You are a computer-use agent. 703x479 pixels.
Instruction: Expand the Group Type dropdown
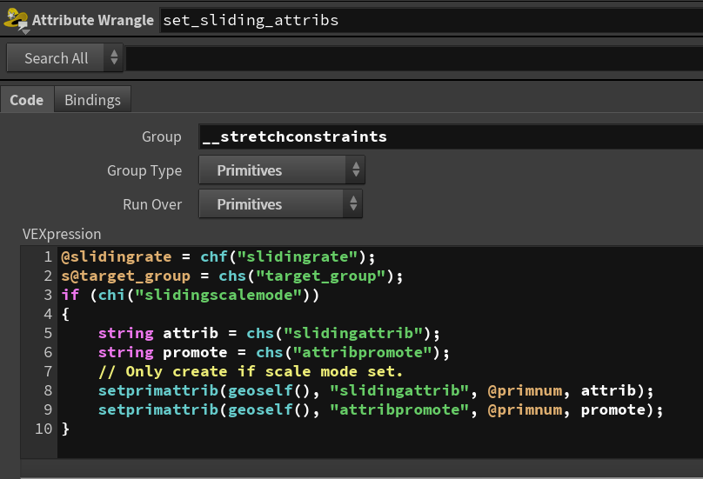[x=282, y=170]
